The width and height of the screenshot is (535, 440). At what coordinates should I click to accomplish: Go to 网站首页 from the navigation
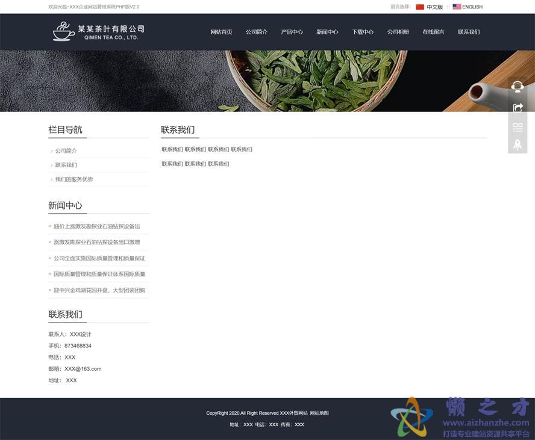tap(221, 32)
